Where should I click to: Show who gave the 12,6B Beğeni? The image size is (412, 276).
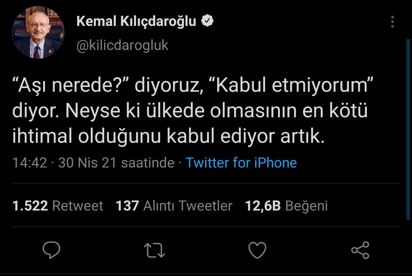click(286, 206)
